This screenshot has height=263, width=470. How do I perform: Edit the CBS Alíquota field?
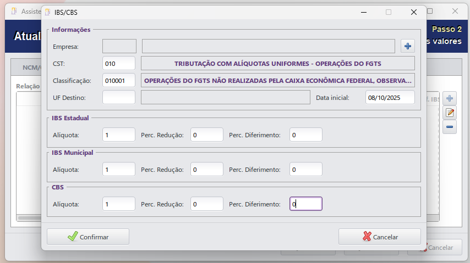(x=119, y=204)
